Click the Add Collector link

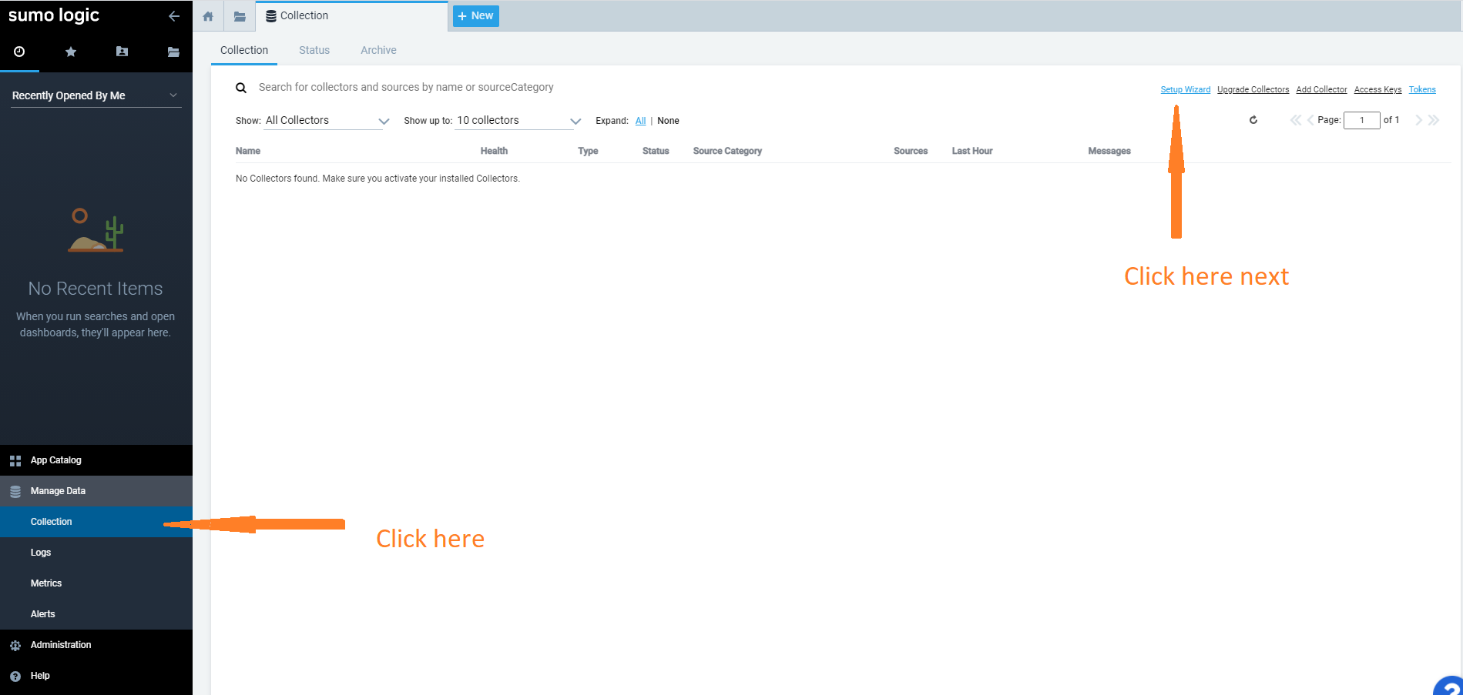pyautogui.click(x=1321, y=90)
